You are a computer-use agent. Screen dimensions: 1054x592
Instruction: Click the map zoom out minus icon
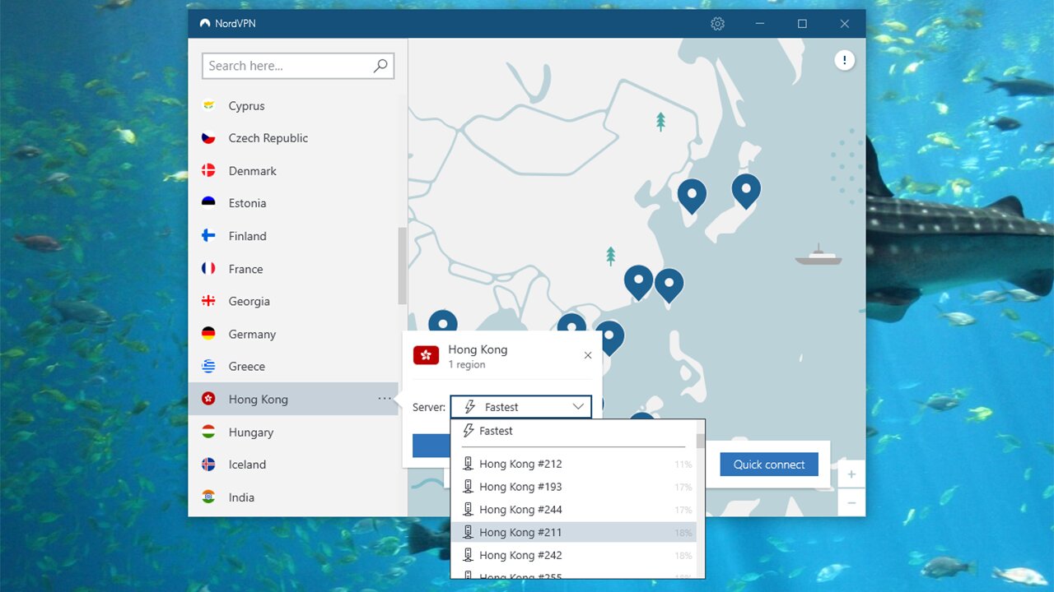(851, 502)
